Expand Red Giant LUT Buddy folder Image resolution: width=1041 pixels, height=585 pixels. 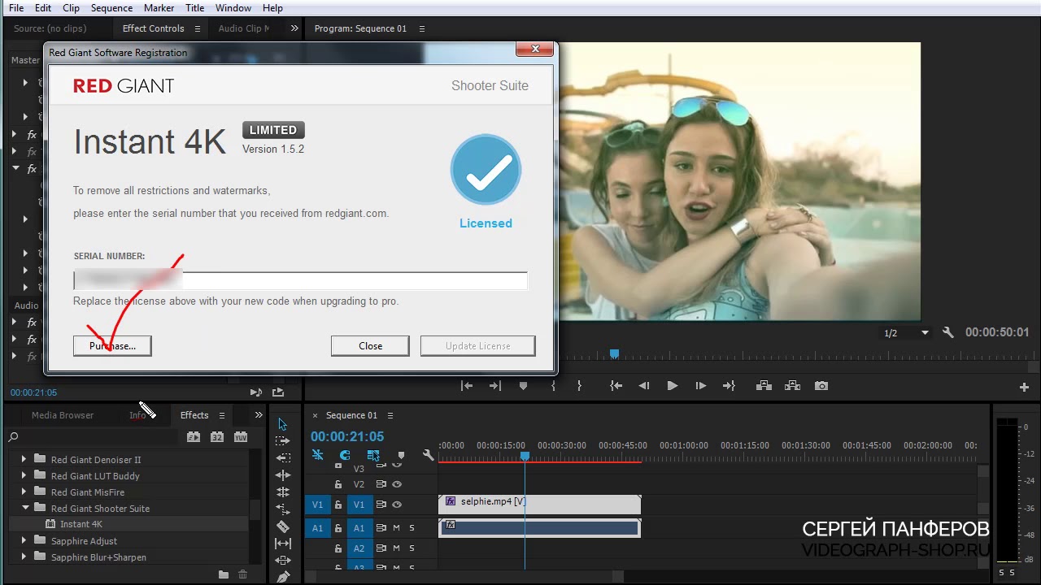click(24, 475)
